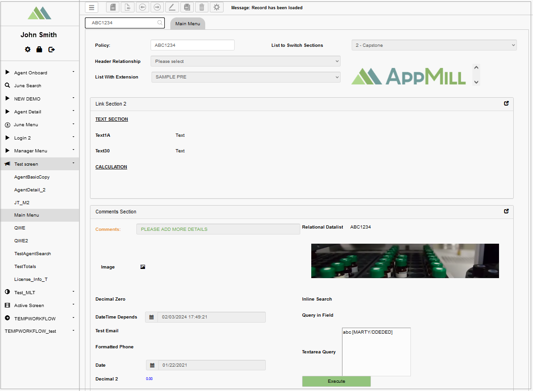Click the copy record toolbar icon
Image resolution: width=533 pixels, height=391 pixels.
(187, 7)
